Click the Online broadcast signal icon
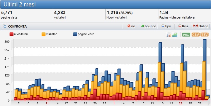 pos(195,26)
